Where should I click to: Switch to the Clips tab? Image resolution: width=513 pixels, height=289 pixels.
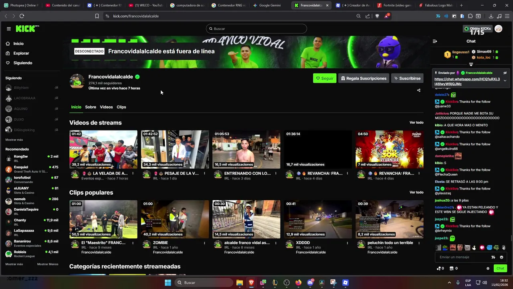coord(121,107)
